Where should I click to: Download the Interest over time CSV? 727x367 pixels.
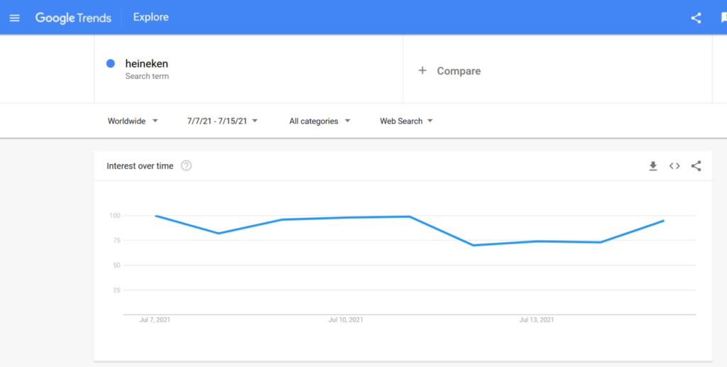point(653,166)
